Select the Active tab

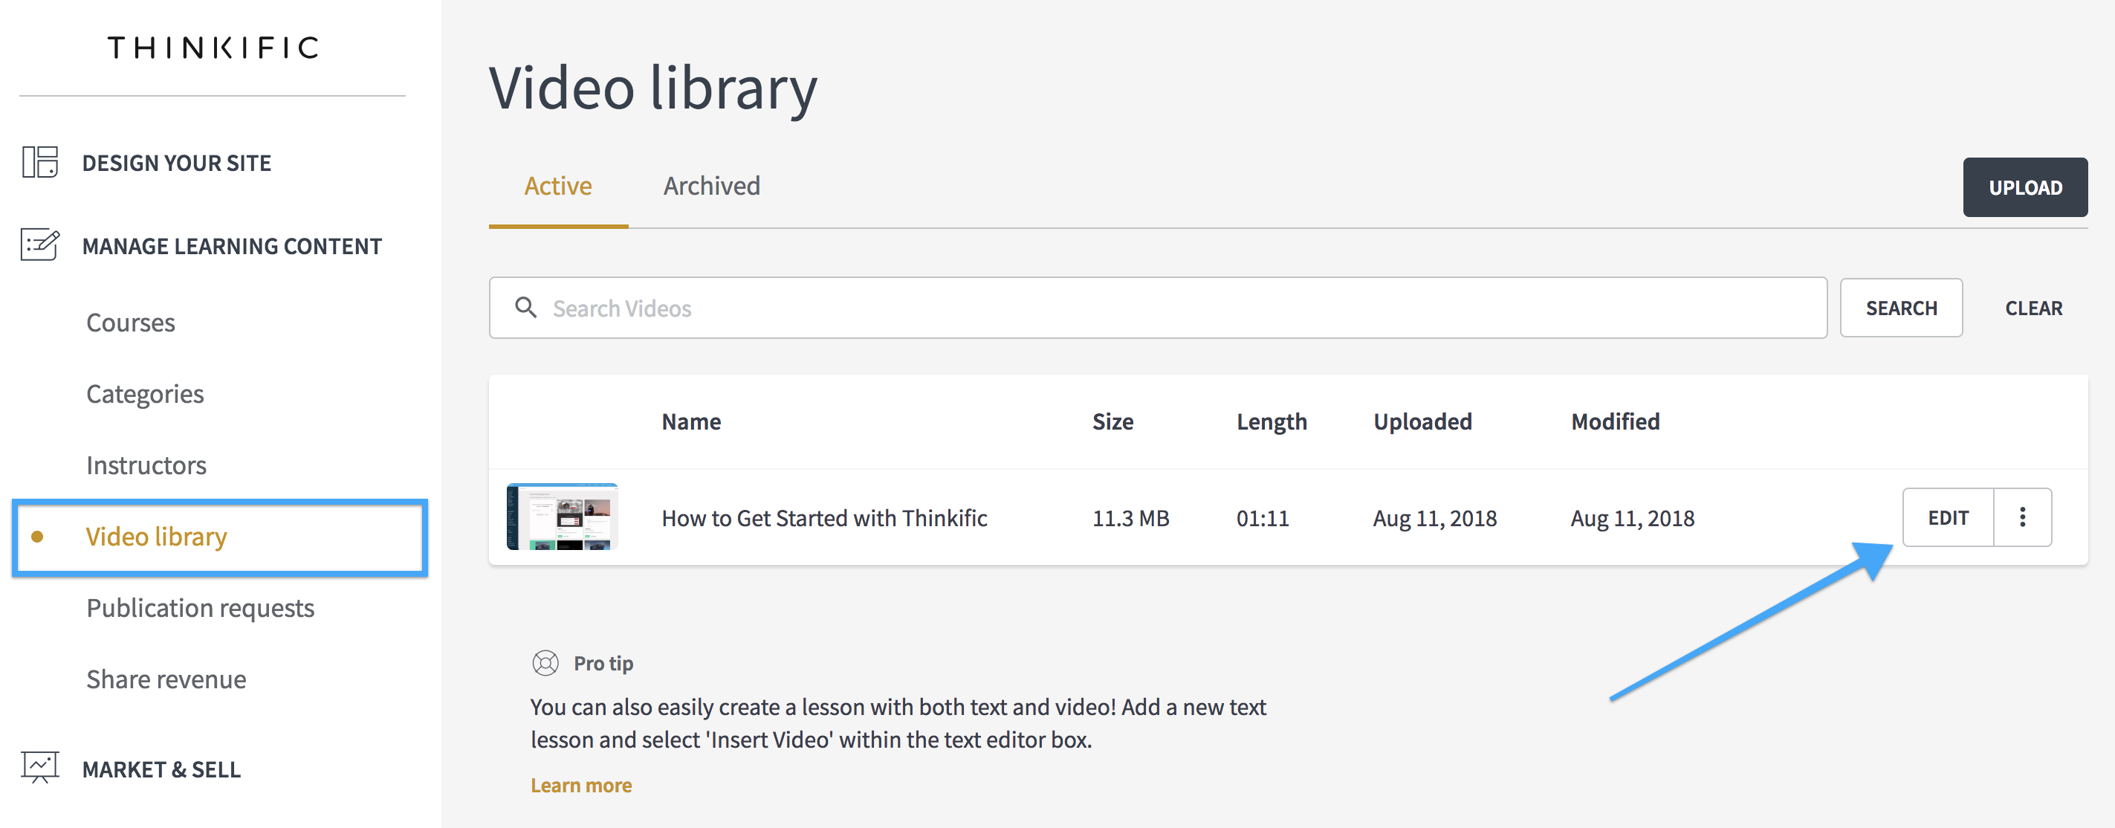coord(558,187)
